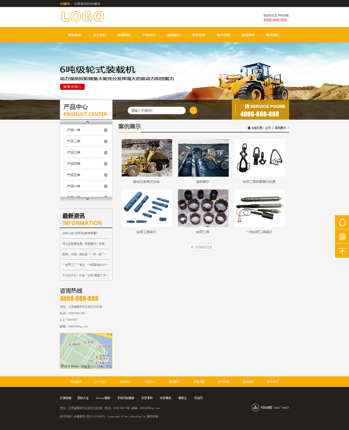Open friend link 织梦源码
Image resolution: width=349 pixels, height=430 pixels.
pyautogui.click(x=147, y=398)
